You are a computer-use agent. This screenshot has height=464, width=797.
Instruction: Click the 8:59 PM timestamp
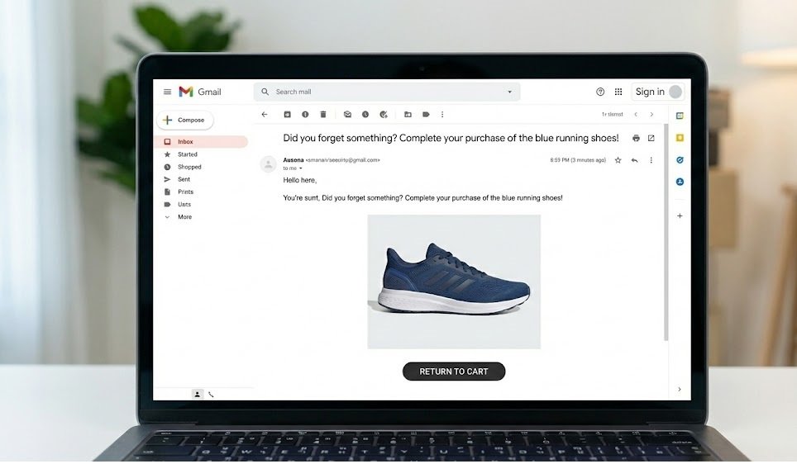pos(578,160)
